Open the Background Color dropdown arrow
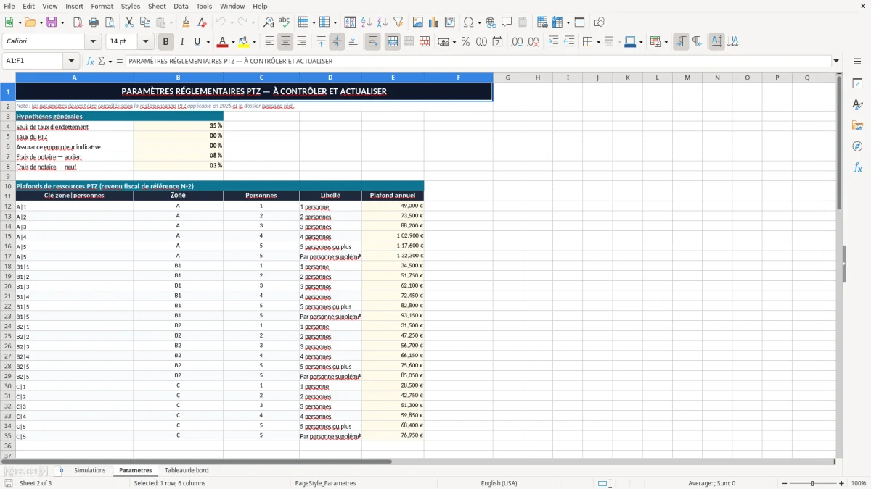 254,42
